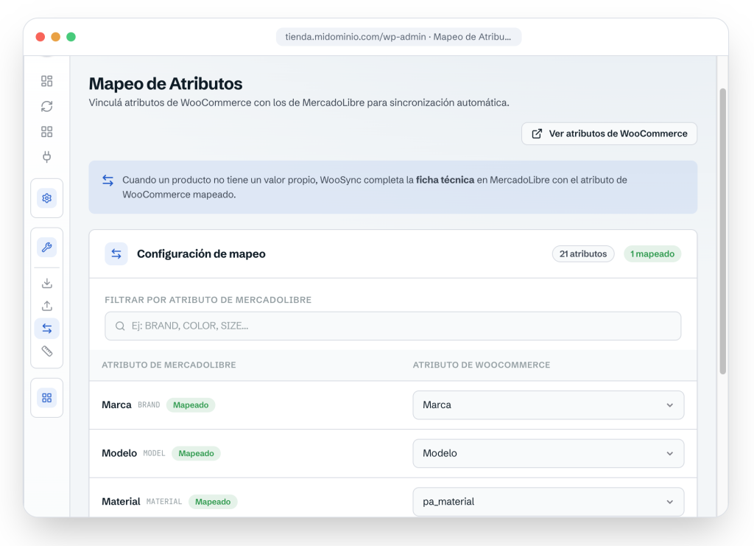Click the 1 mapeado badge
Viewport: 754px width, 546px height.
(x=652, y=254)
